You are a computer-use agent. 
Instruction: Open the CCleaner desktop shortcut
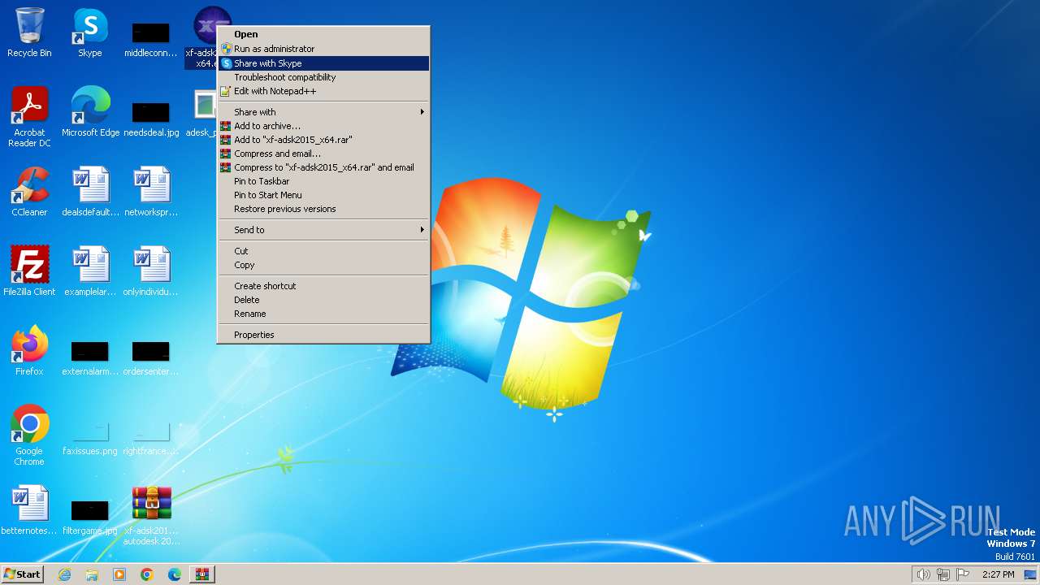pos(29,192)
